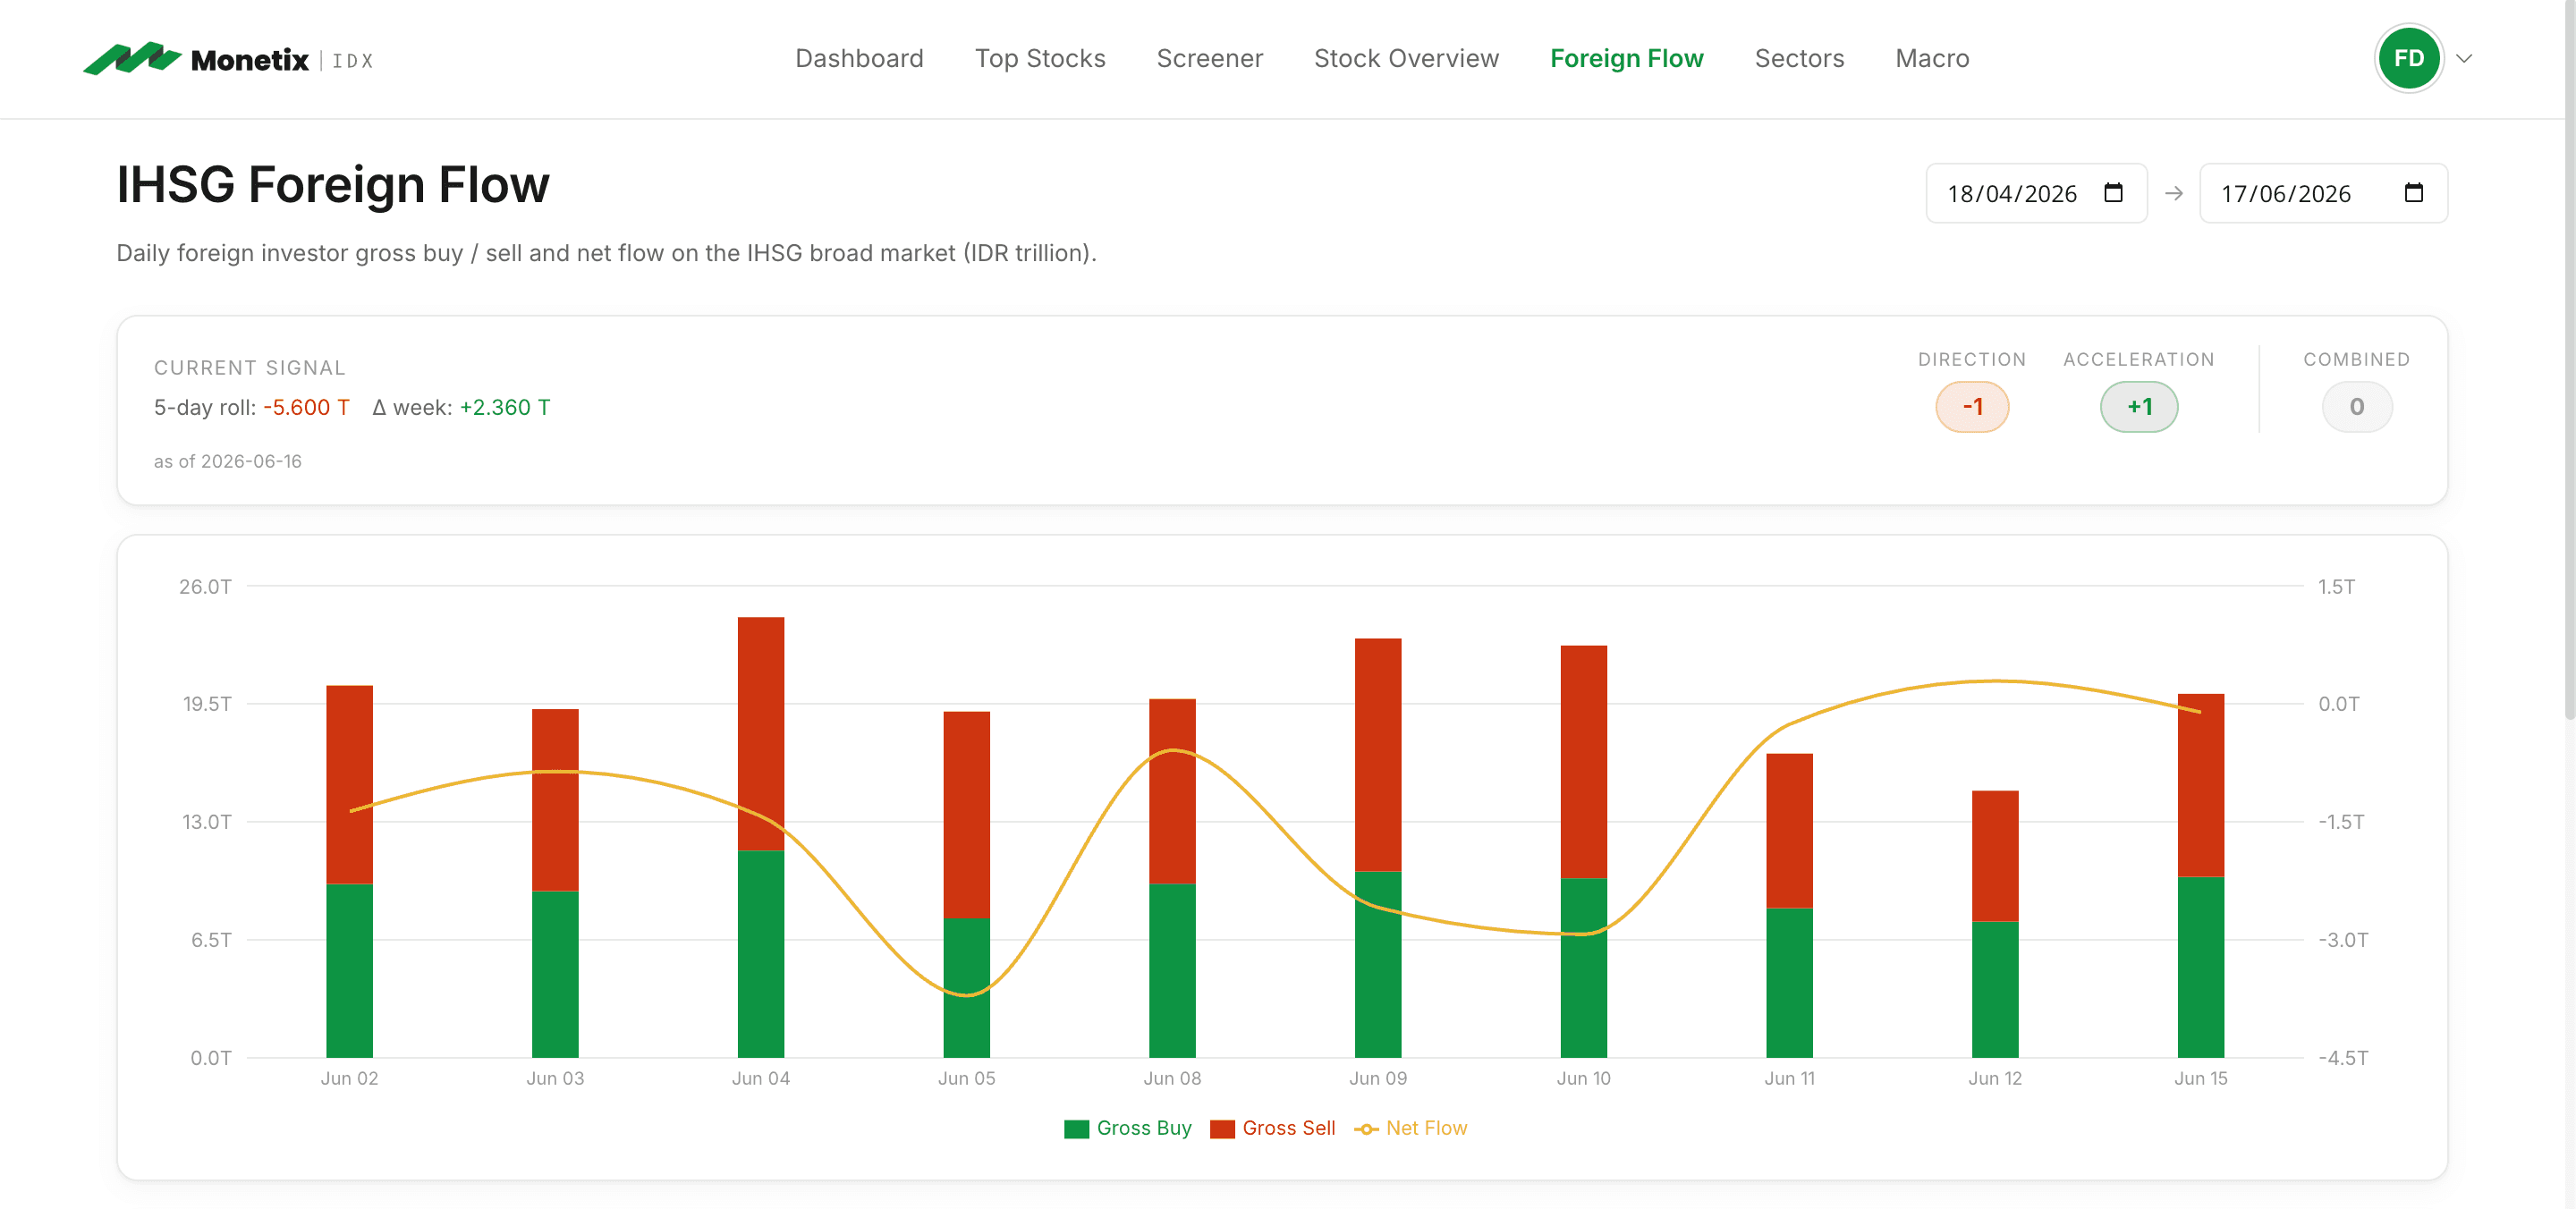Click the 19.5T left axis label
Image resolution: width=2576 pixels, height=1209 pixels.
[207, 703]
